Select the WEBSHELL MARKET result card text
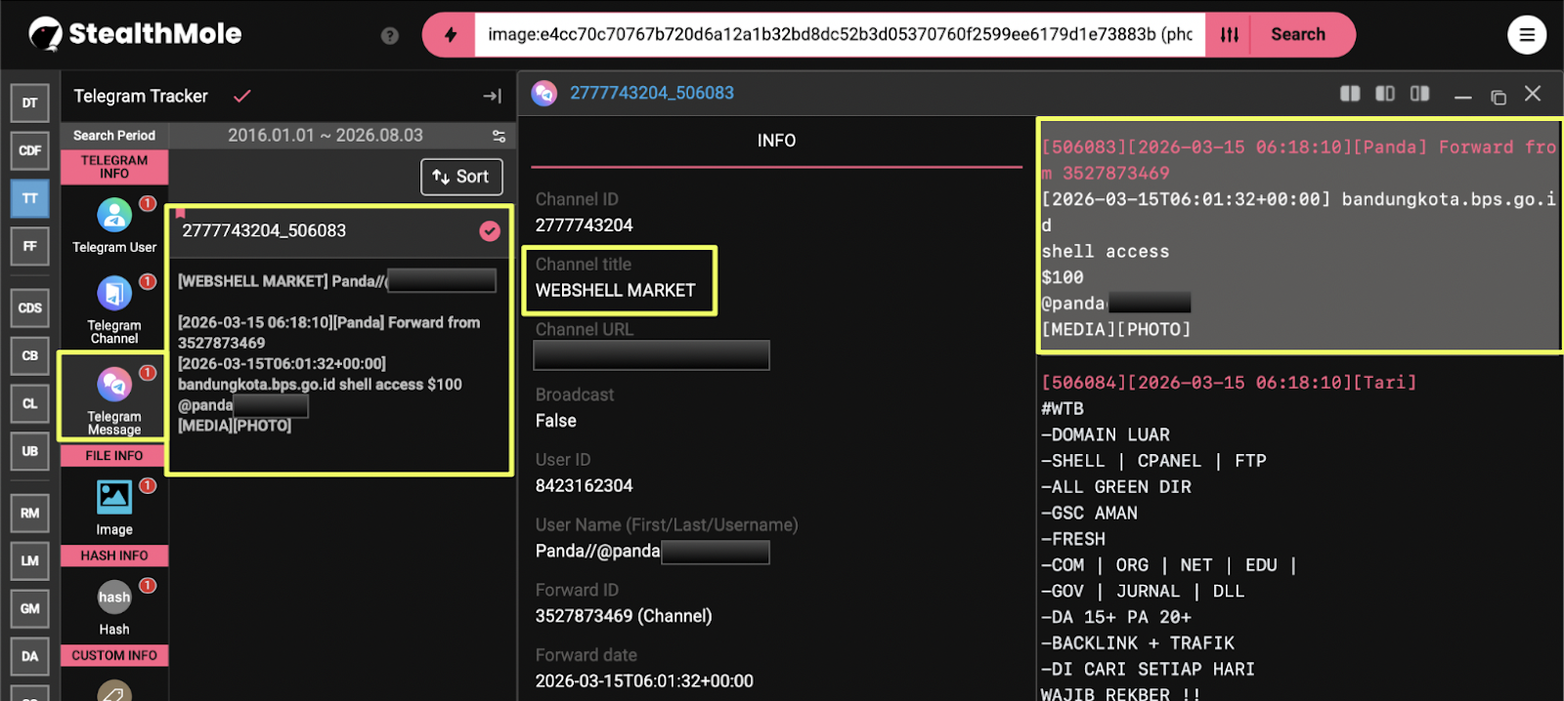Screen dimensions: 1564x701 pos(338,352)
